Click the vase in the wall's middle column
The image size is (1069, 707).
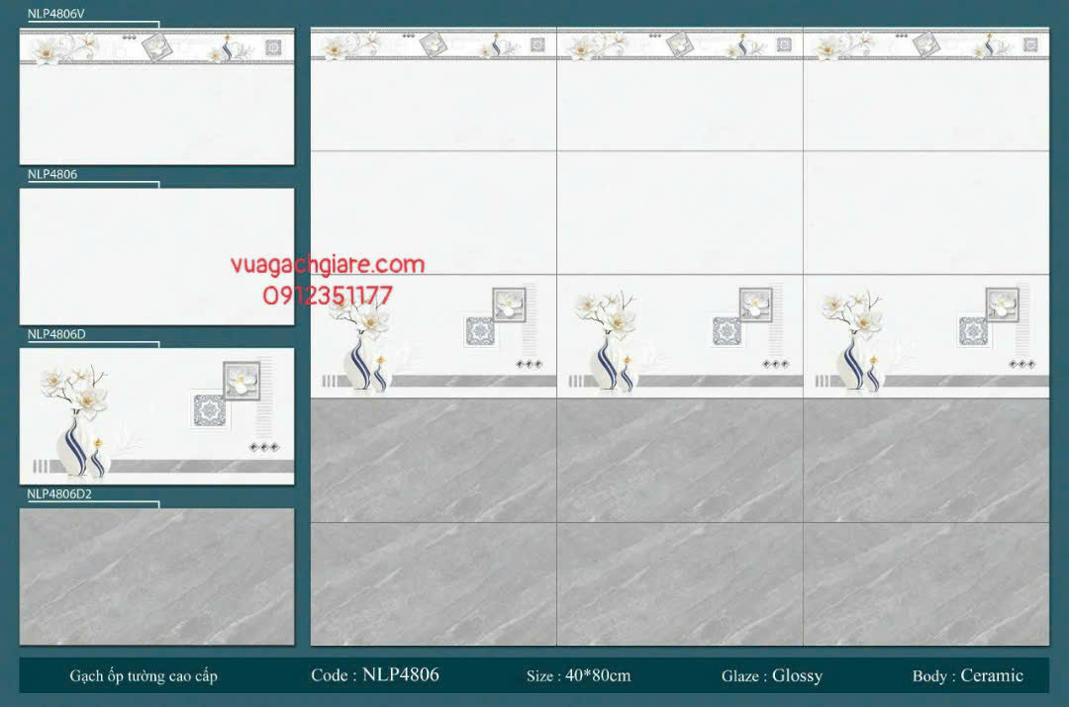(x=605, y=361)
